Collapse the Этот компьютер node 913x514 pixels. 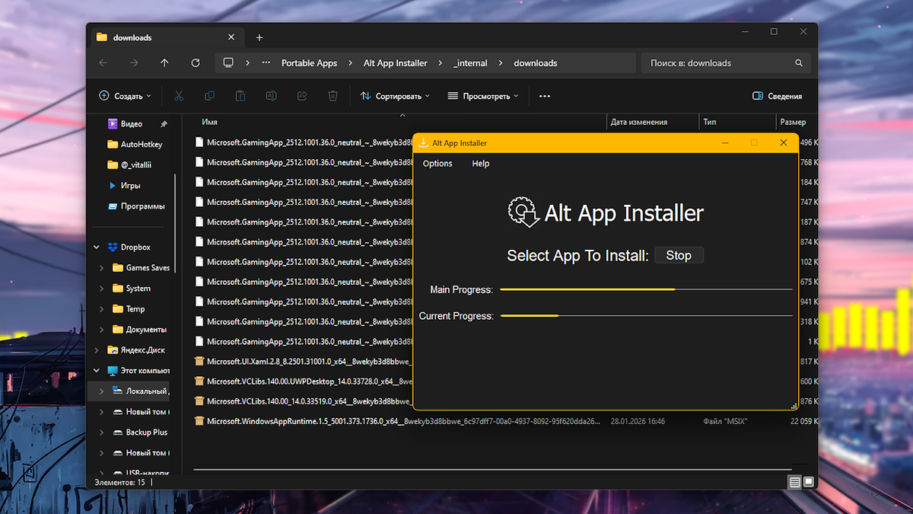coord(97,370)
